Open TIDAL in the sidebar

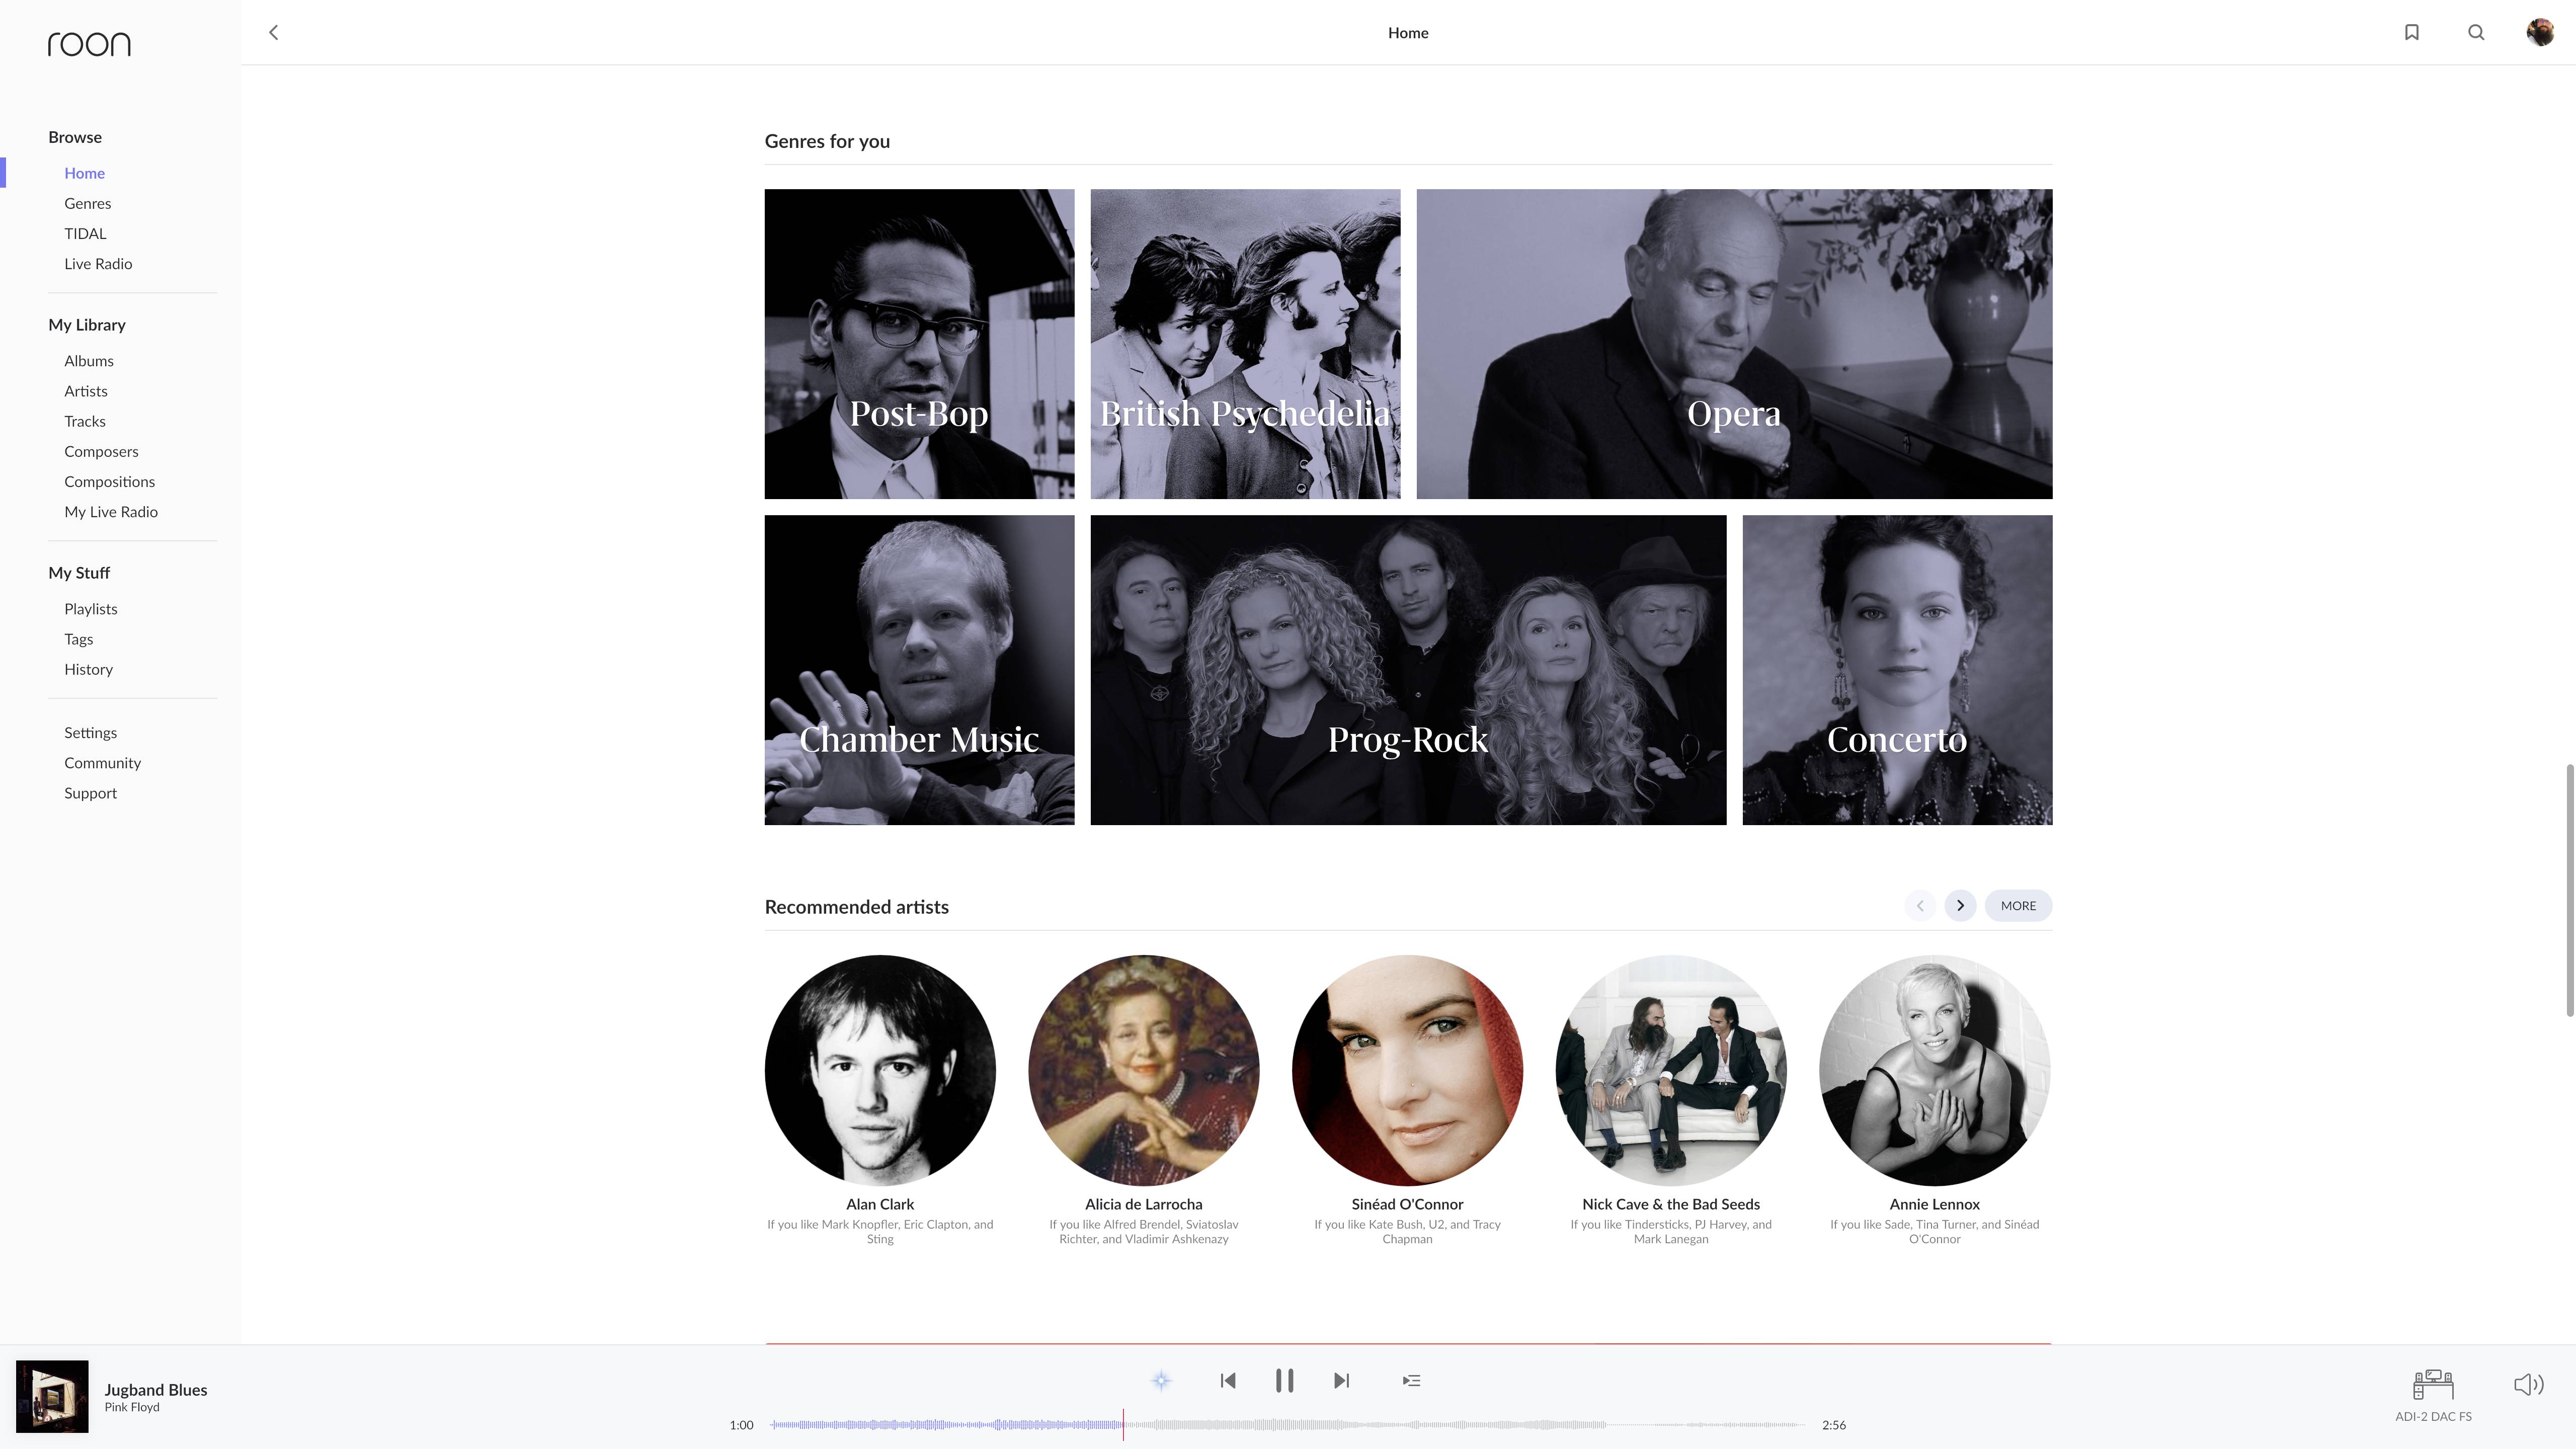85,233
